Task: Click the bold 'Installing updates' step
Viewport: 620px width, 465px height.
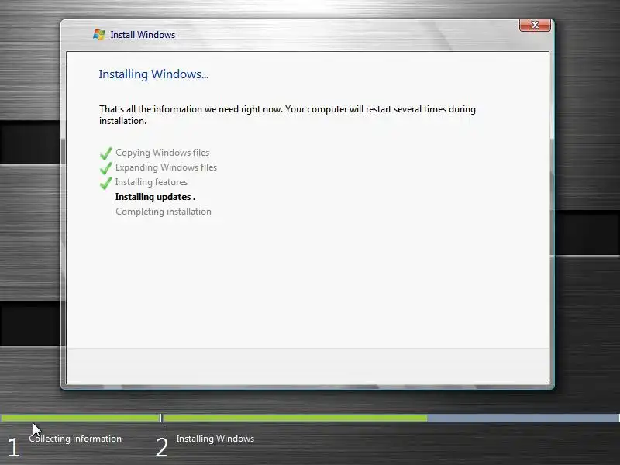Action: 156,197
